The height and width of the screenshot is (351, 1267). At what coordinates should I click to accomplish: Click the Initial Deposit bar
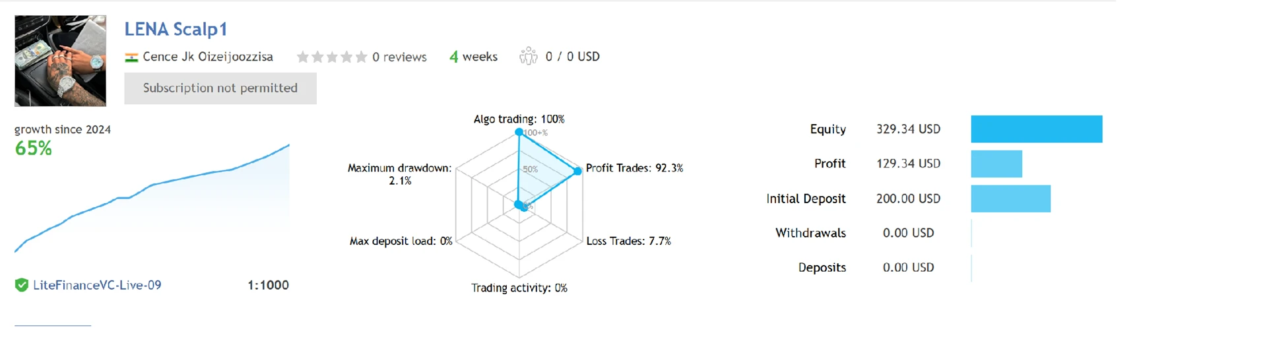tap(1010, 199)
